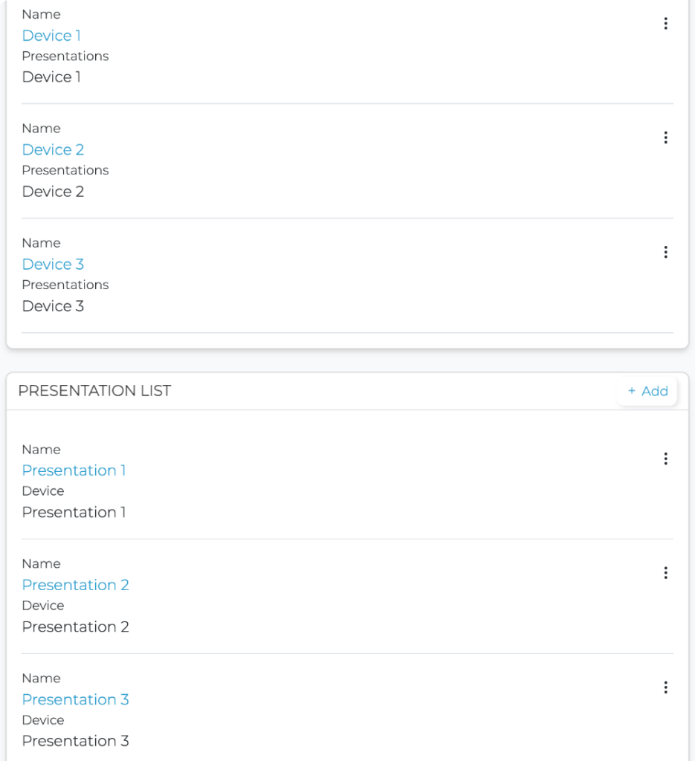Select the black Device 2 presentations value
This screenshot has height=761, width=695.
[x=53, y=192]
